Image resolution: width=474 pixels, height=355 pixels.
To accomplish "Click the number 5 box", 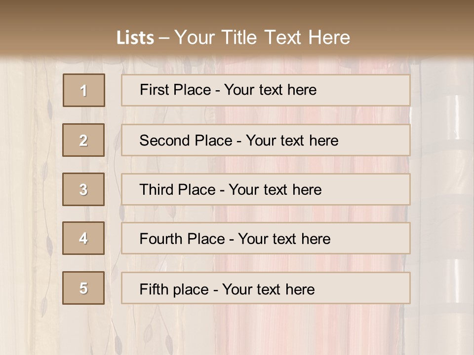I will click(x=83, y=288).
